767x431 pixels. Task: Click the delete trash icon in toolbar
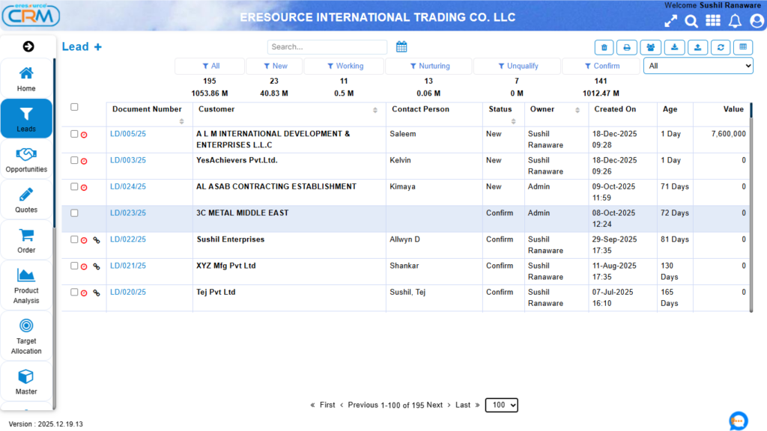coord(604,47)
